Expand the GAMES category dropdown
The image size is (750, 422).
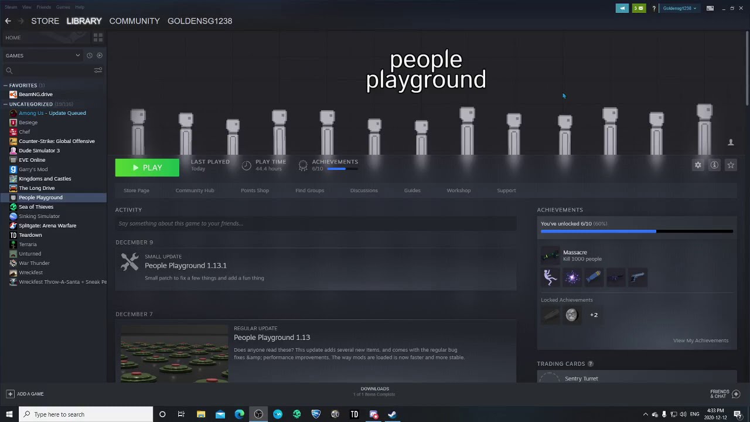pos(42,55)
